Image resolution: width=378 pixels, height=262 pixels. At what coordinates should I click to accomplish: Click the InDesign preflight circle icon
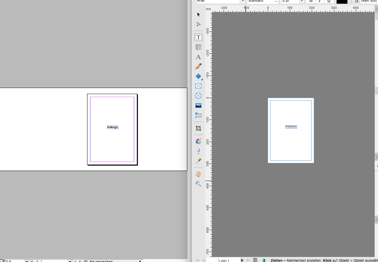[85, 261]
